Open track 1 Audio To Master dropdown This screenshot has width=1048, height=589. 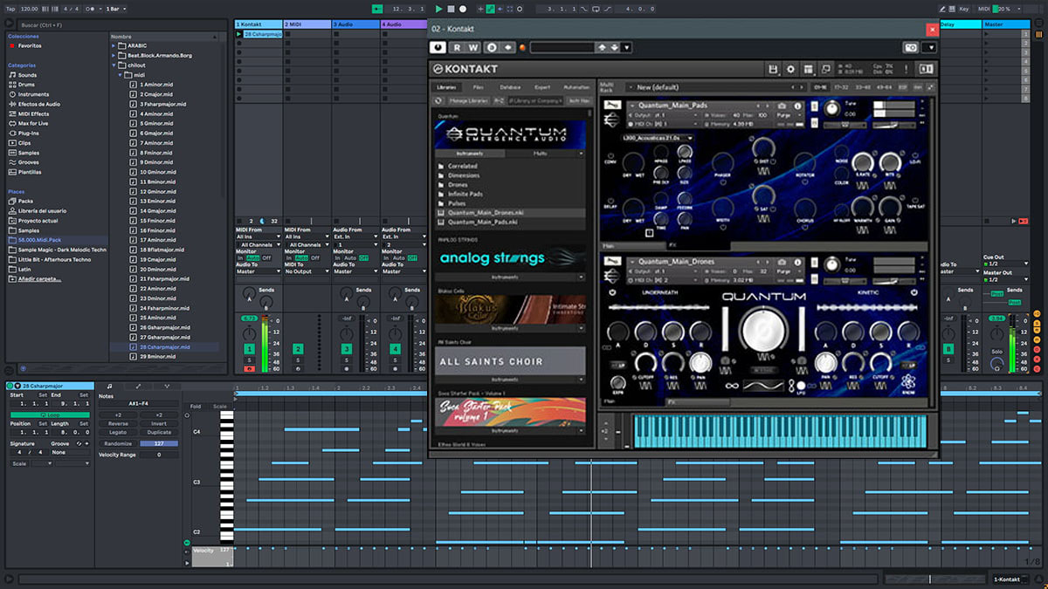[x=259, y=271]
